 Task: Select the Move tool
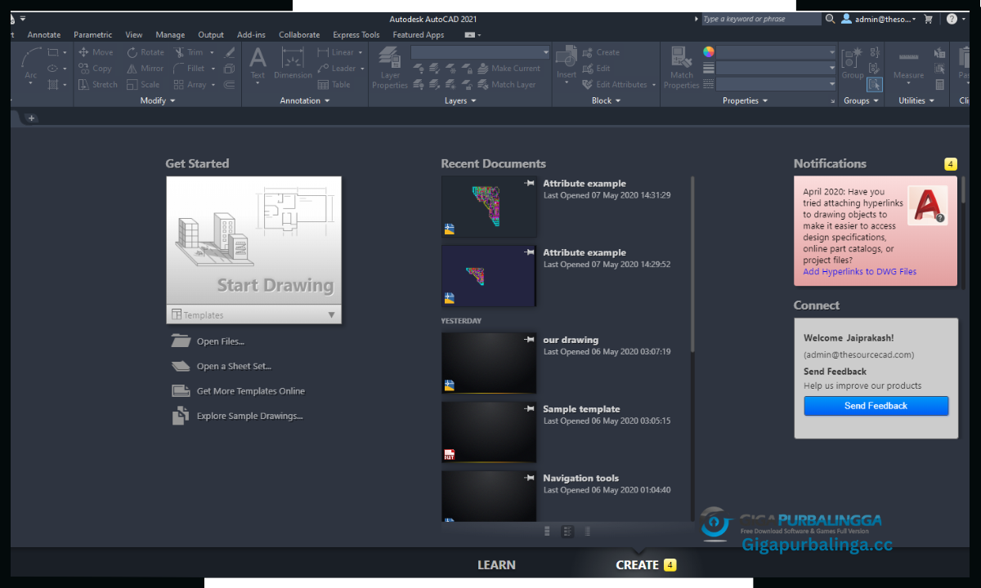pyautogui.click(x=96, y=52)
